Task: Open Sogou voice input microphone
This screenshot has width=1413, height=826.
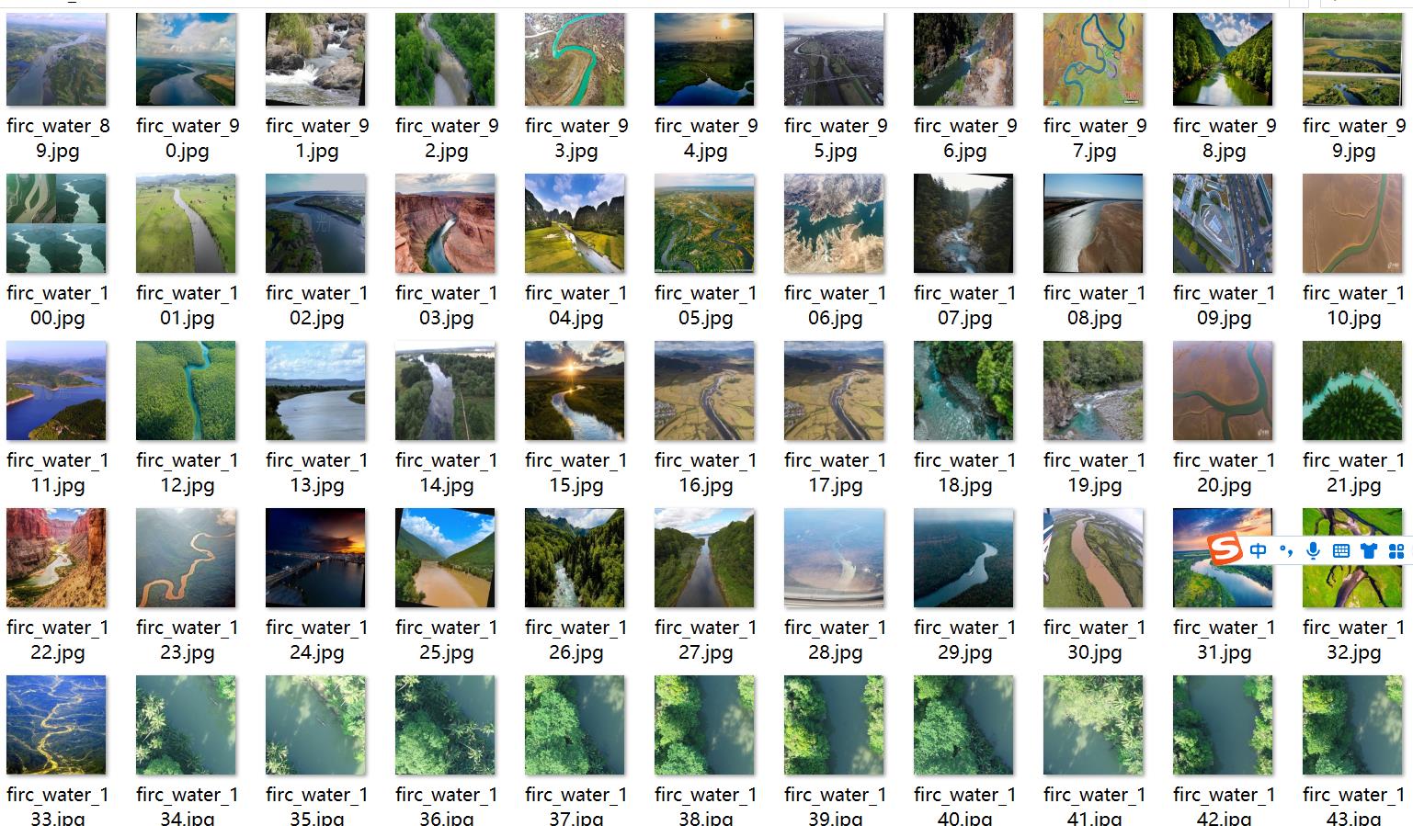Action: point(1314,550)
